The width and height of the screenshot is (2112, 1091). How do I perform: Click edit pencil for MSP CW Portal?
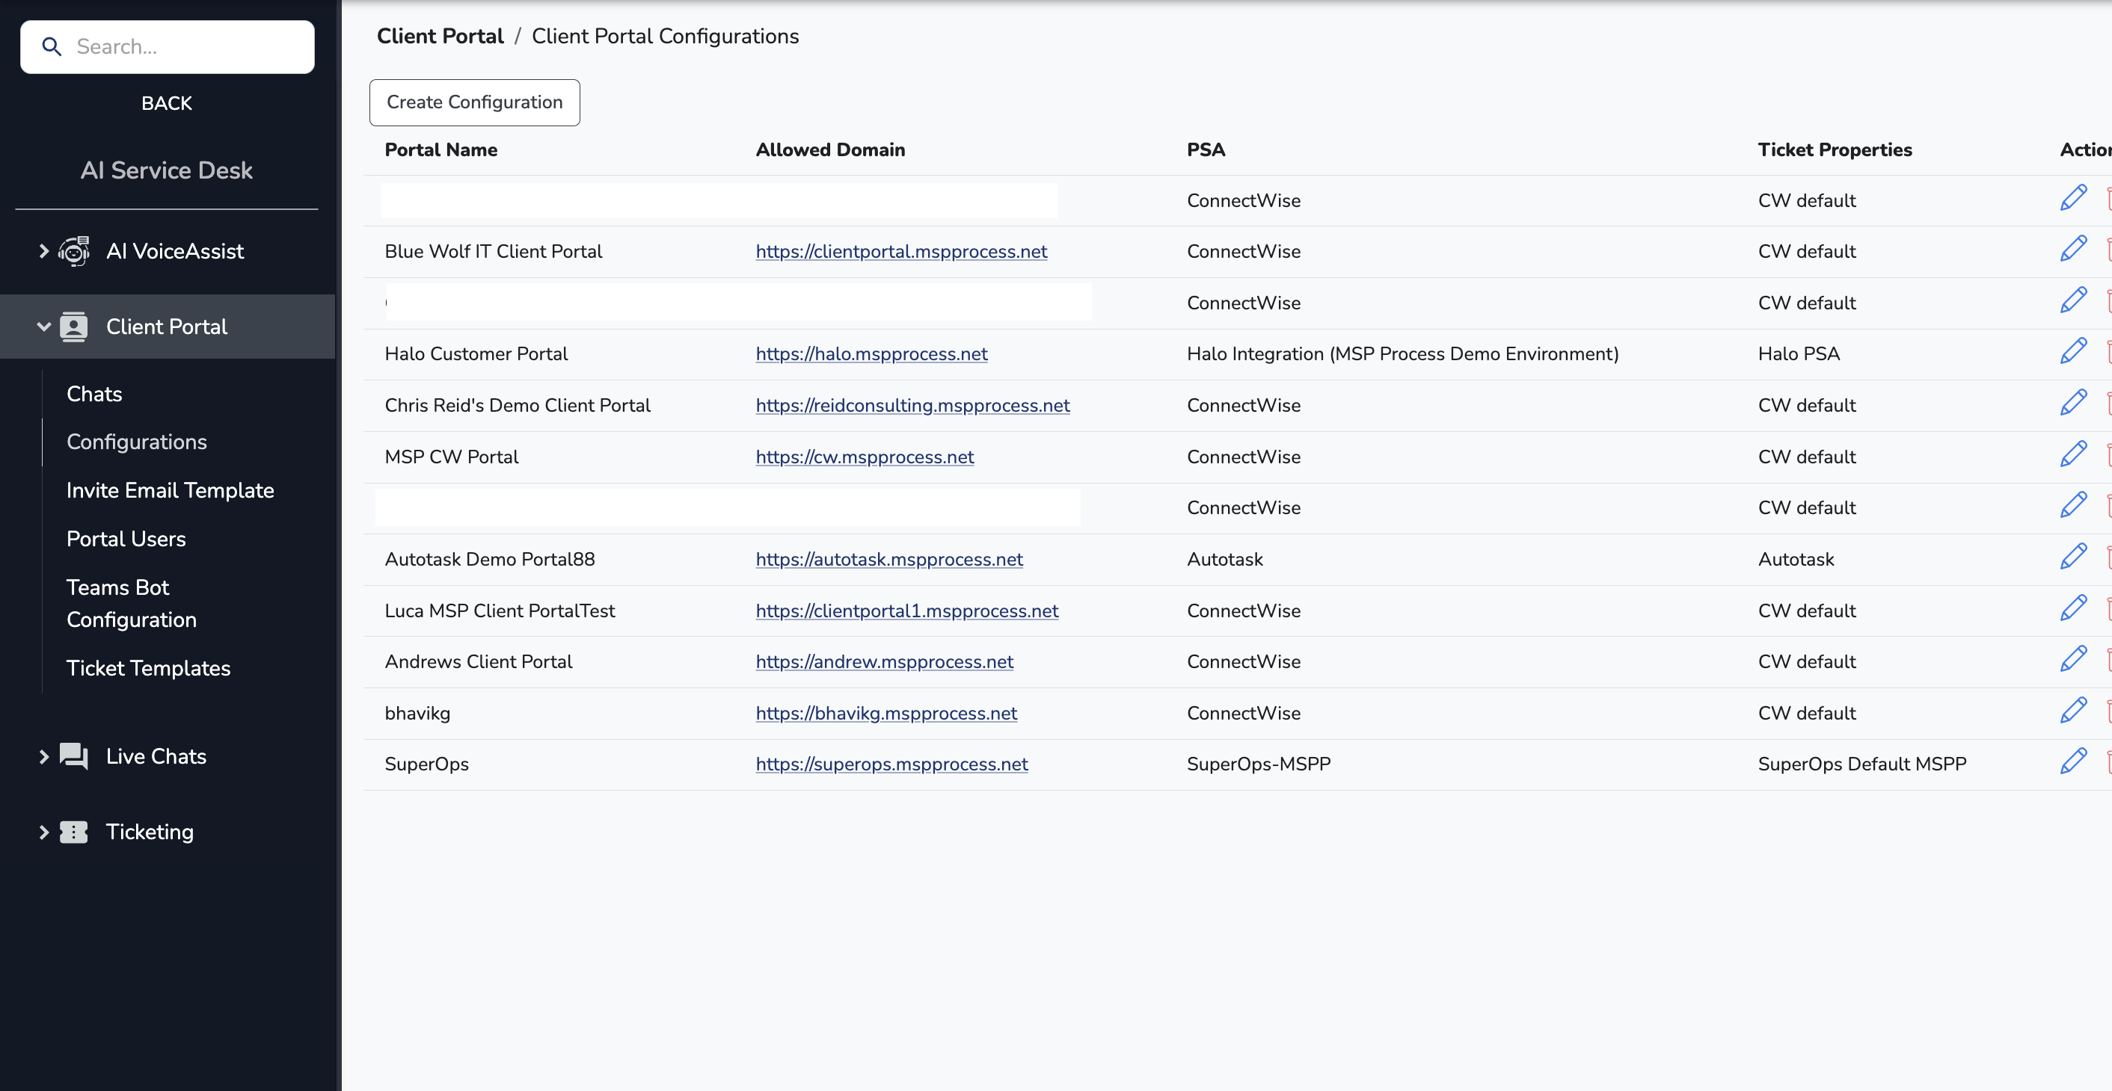point(2072,455)
